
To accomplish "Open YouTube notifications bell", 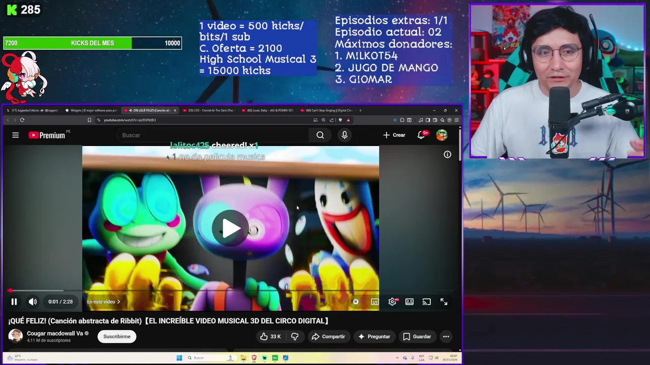I will [x=421, y=135].
